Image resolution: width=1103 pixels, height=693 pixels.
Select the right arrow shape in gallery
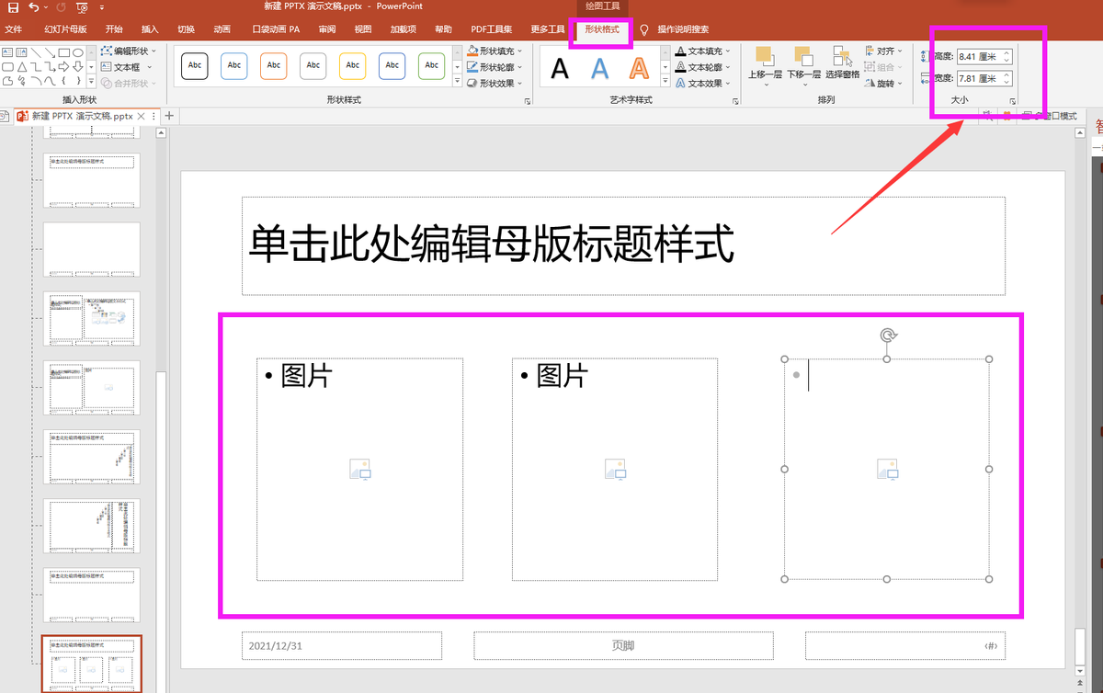[63, 67]
